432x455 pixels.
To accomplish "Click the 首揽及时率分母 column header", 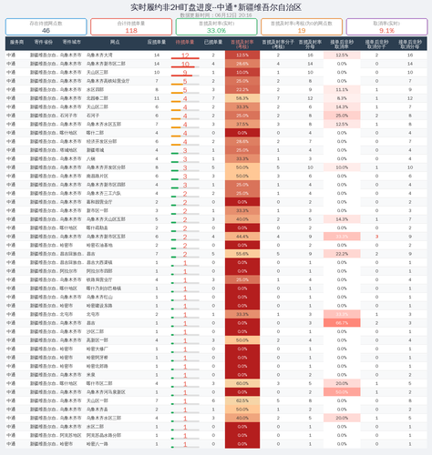I will coord(310,45).
